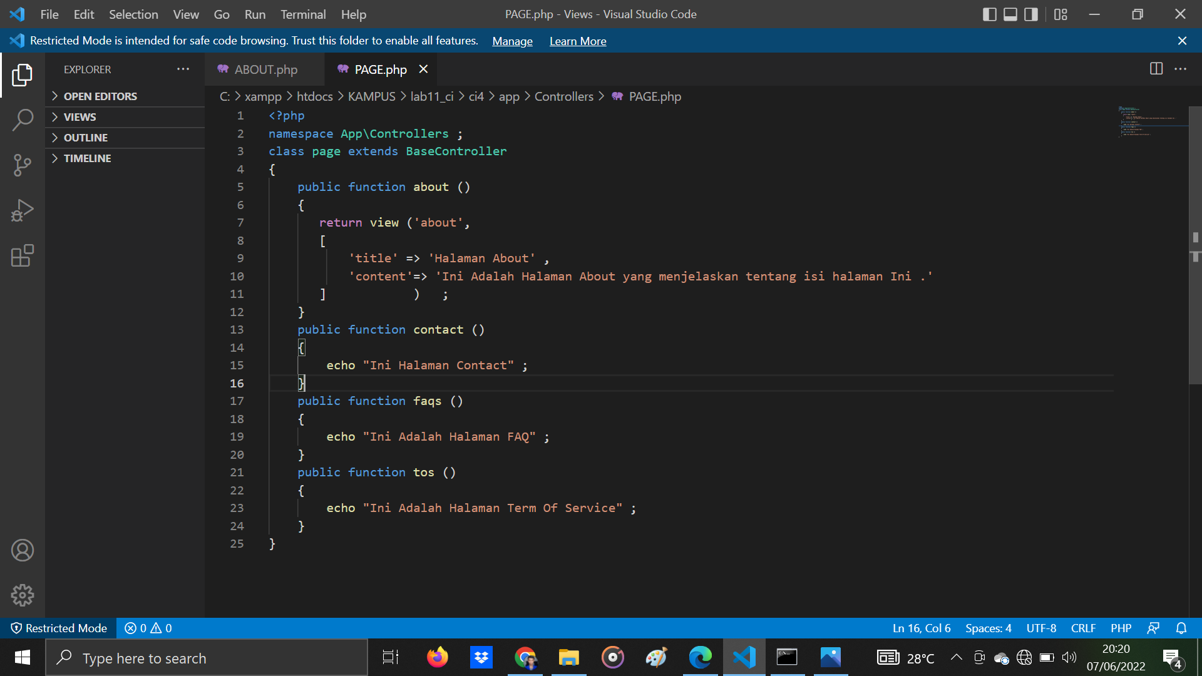Select Controllers in the breadcrumb path

(x=564, y=96)
